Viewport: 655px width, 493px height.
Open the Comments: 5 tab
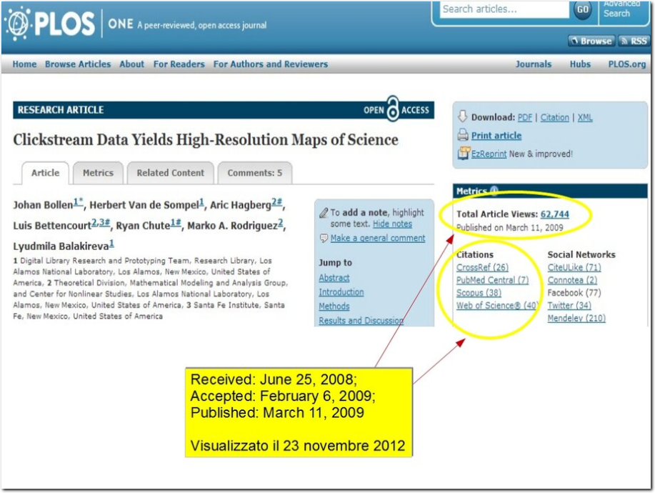coord(255,173)
